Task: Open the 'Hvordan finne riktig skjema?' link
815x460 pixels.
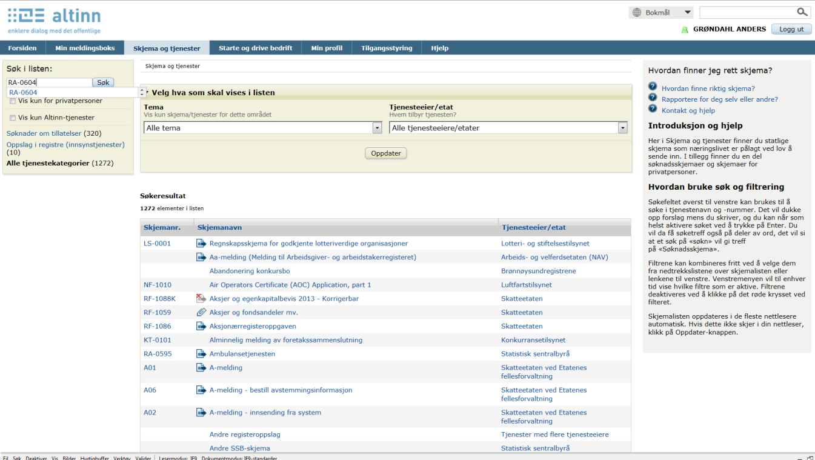Action: click(708, 88)
